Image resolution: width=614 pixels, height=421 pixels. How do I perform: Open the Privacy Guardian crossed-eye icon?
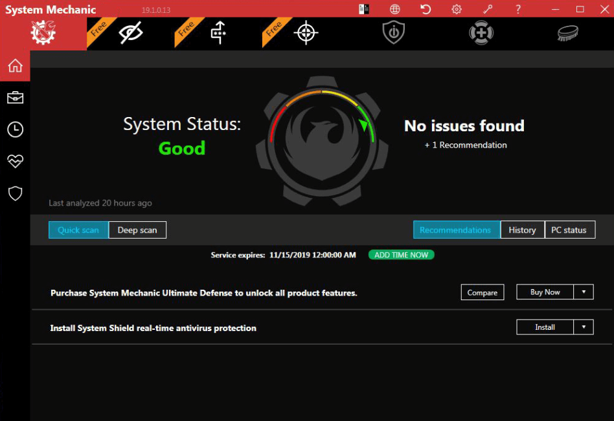[x=131, y=33]
